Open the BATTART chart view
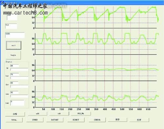This screenshot has height=129, width=164. click(x=55, y=120)
